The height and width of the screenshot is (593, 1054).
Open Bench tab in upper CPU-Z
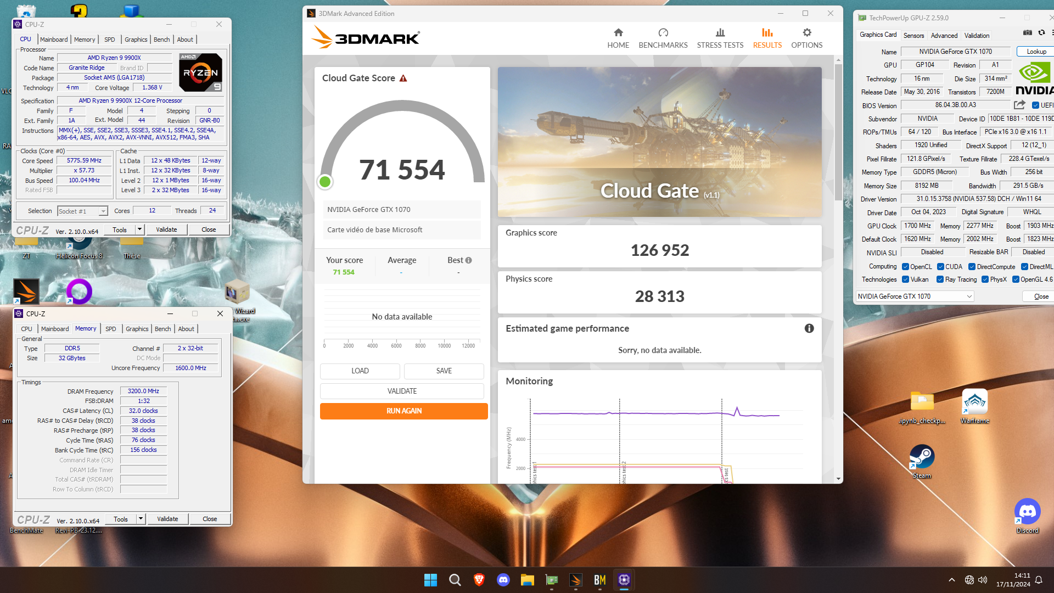click(x=161, y=40)
